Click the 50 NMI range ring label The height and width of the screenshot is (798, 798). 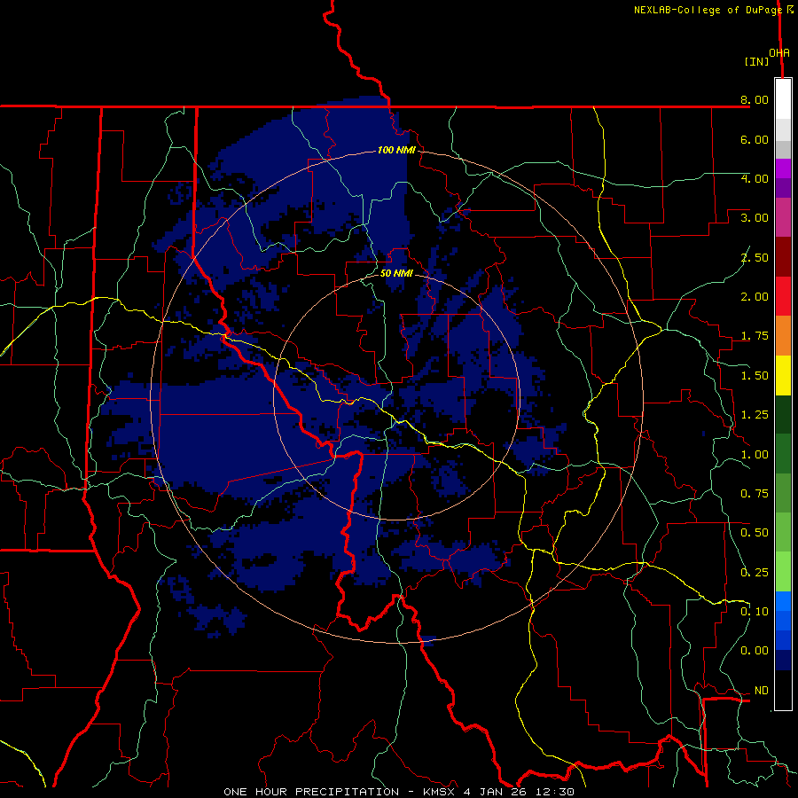point(396,273)
